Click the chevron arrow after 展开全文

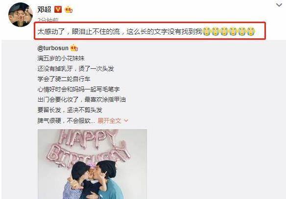coord(126,121)
